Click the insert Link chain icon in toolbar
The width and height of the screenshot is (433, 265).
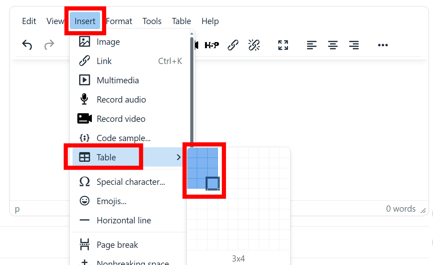[233, 45]
